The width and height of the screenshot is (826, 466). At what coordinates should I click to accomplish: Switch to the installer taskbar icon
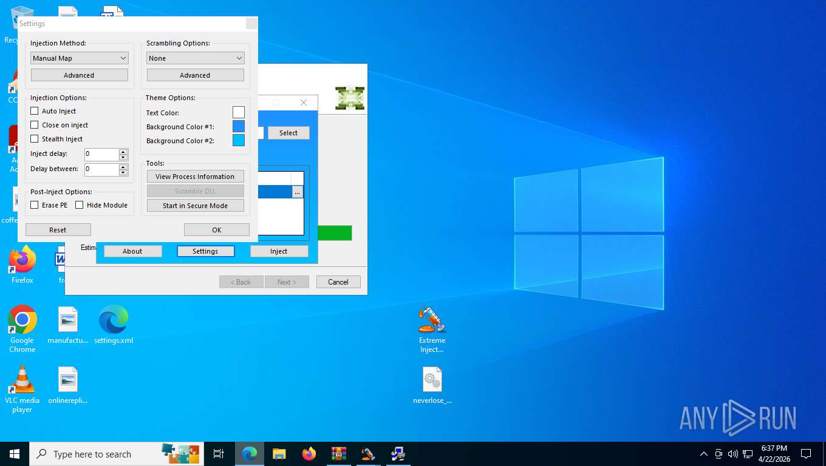[x=398, y=454]
